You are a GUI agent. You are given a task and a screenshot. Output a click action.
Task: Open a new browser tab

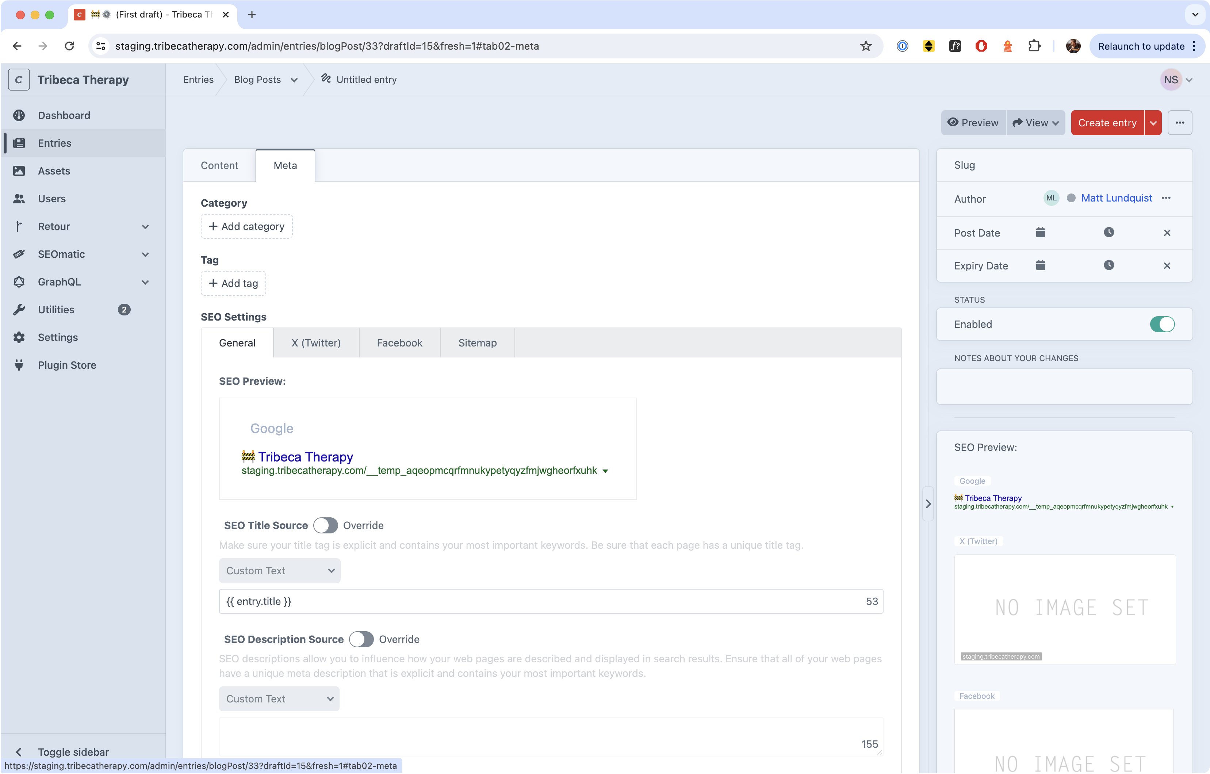(252, 15)
